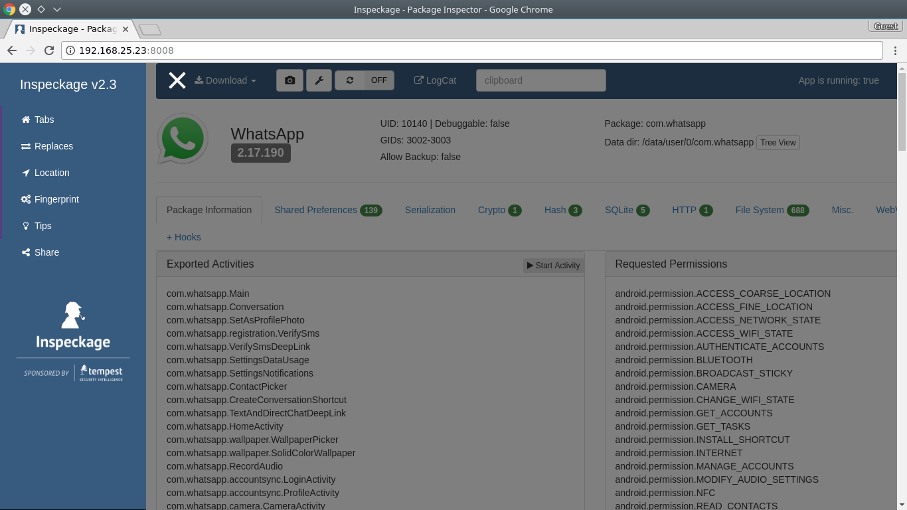The width and height of the screenshot is (907, 510).
Task: Click the address bar URL field
Action: coord(472,50)
